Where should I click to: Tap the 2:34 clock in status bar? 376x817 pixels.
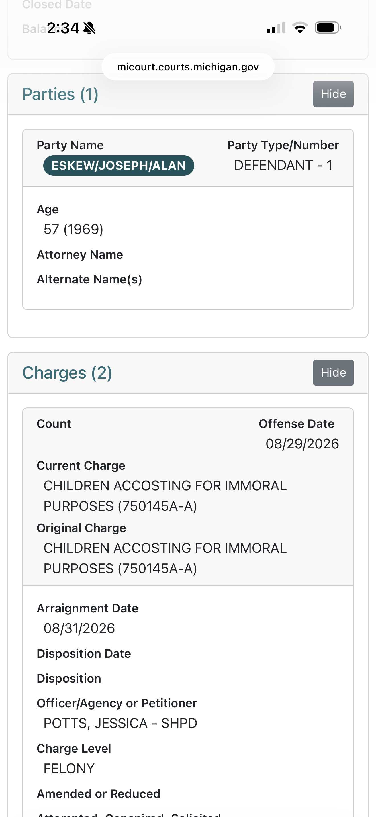pos(63,28)
